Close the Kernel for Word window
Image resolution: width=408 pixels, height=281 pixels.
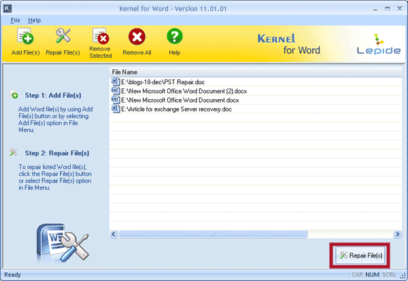(398, 7)
